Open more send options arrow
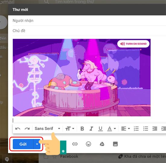 click(x=37, y=144)
